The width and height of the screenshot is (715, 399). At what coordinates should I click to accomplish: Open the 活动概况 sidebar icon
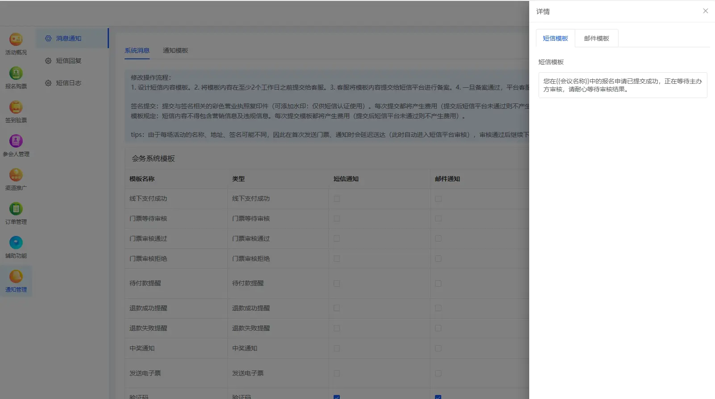[16, 40]
